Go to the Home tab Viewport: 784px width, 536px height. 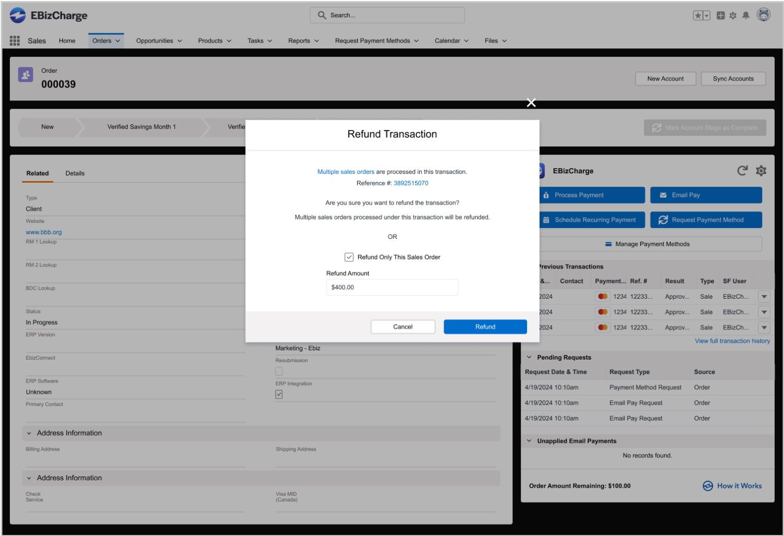pos(67,41)
